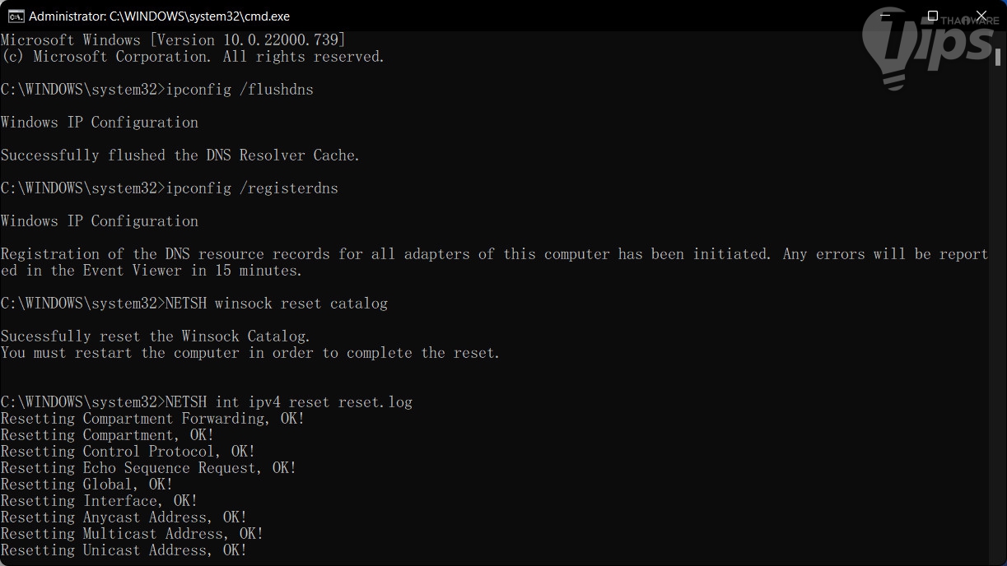Click the 'ipconfig /registerdns' command text

(x=252, y=188)
